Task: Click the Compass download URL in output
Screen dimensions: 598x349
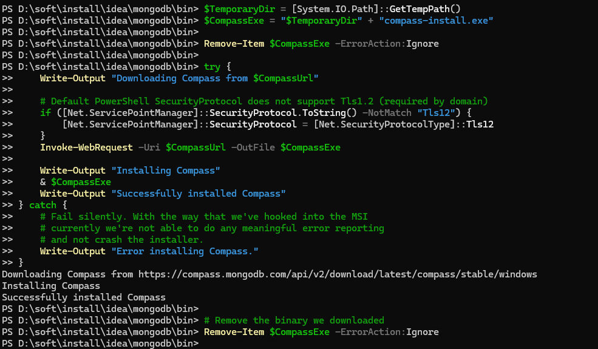Action: coord(338,274)
